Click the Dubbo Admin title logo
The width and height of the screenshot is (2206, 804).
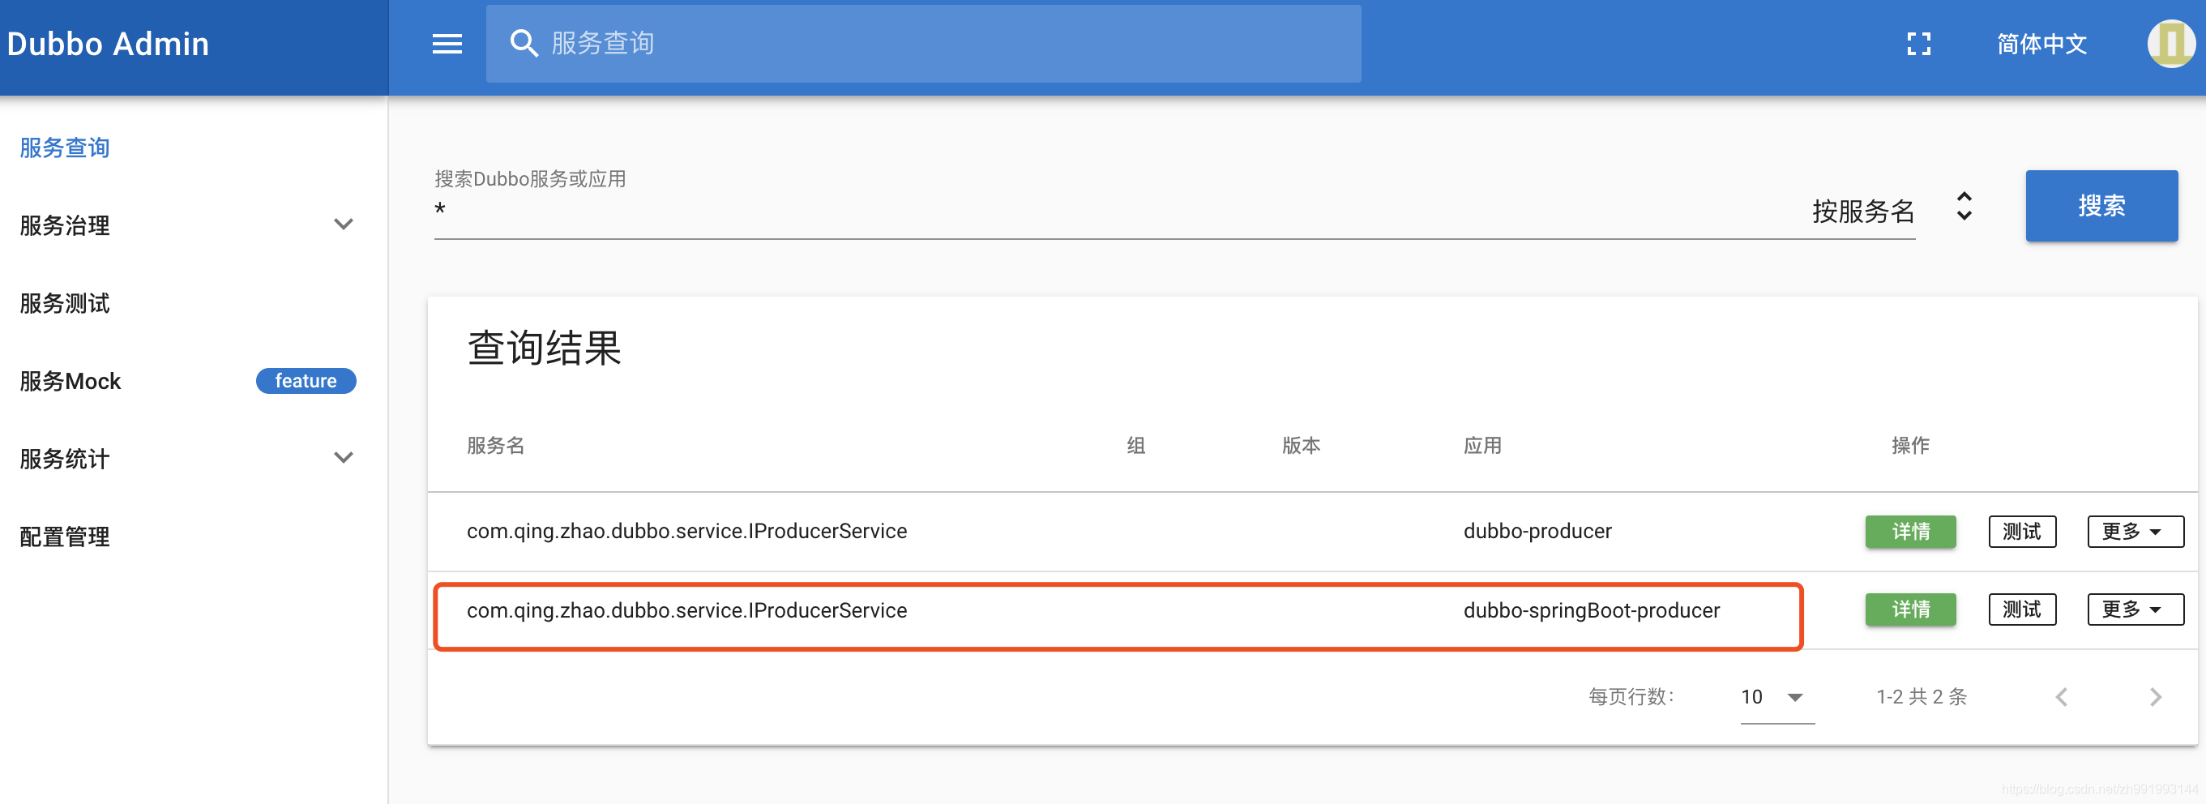click(x=108, y=44)
